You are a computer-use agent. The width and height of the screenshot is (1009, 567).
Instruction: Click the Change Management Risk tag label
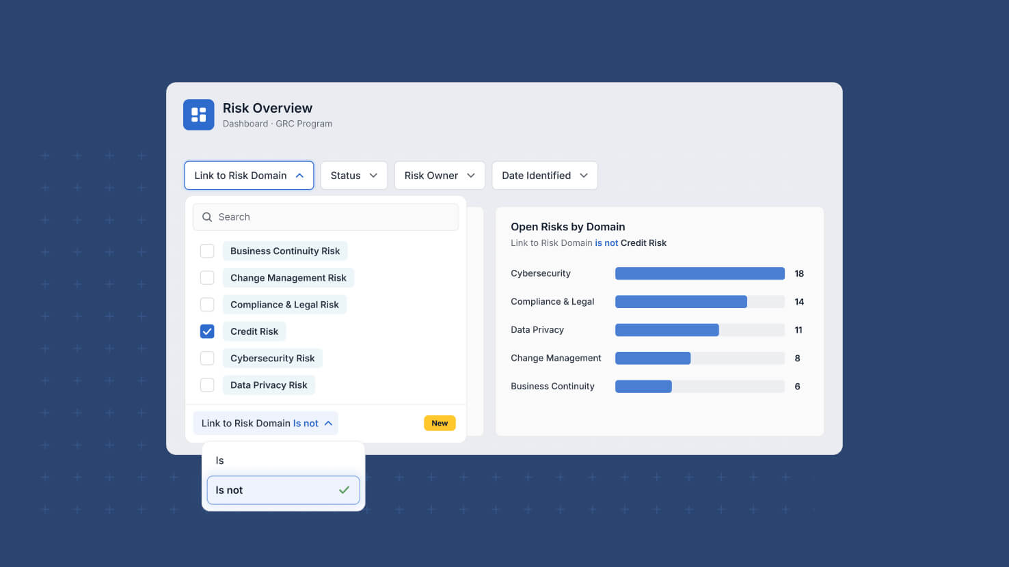pos(288,277)
